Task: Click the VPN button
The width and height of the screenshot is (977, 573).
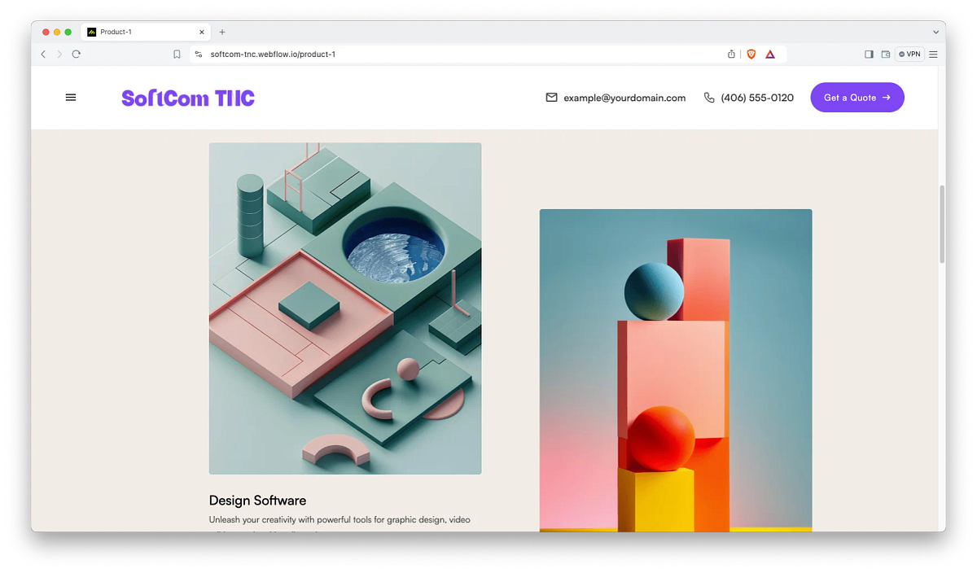Action: (x=909, y=55)
